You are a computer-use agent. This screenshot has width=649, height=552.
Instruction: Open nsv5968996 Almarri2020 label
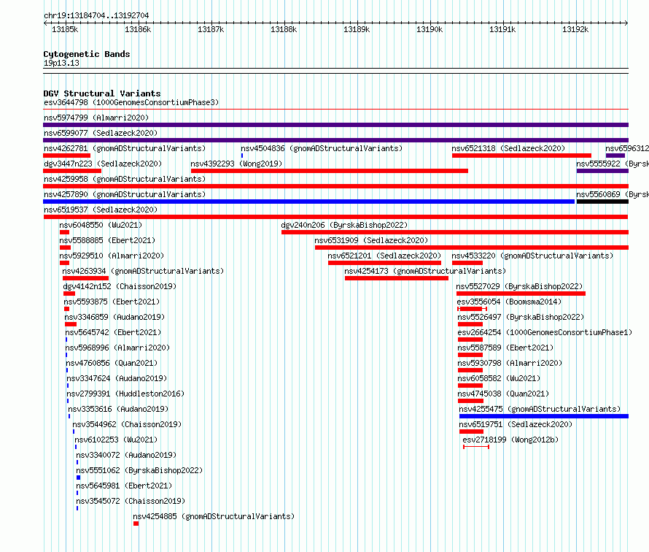click(x=118, y=348)
